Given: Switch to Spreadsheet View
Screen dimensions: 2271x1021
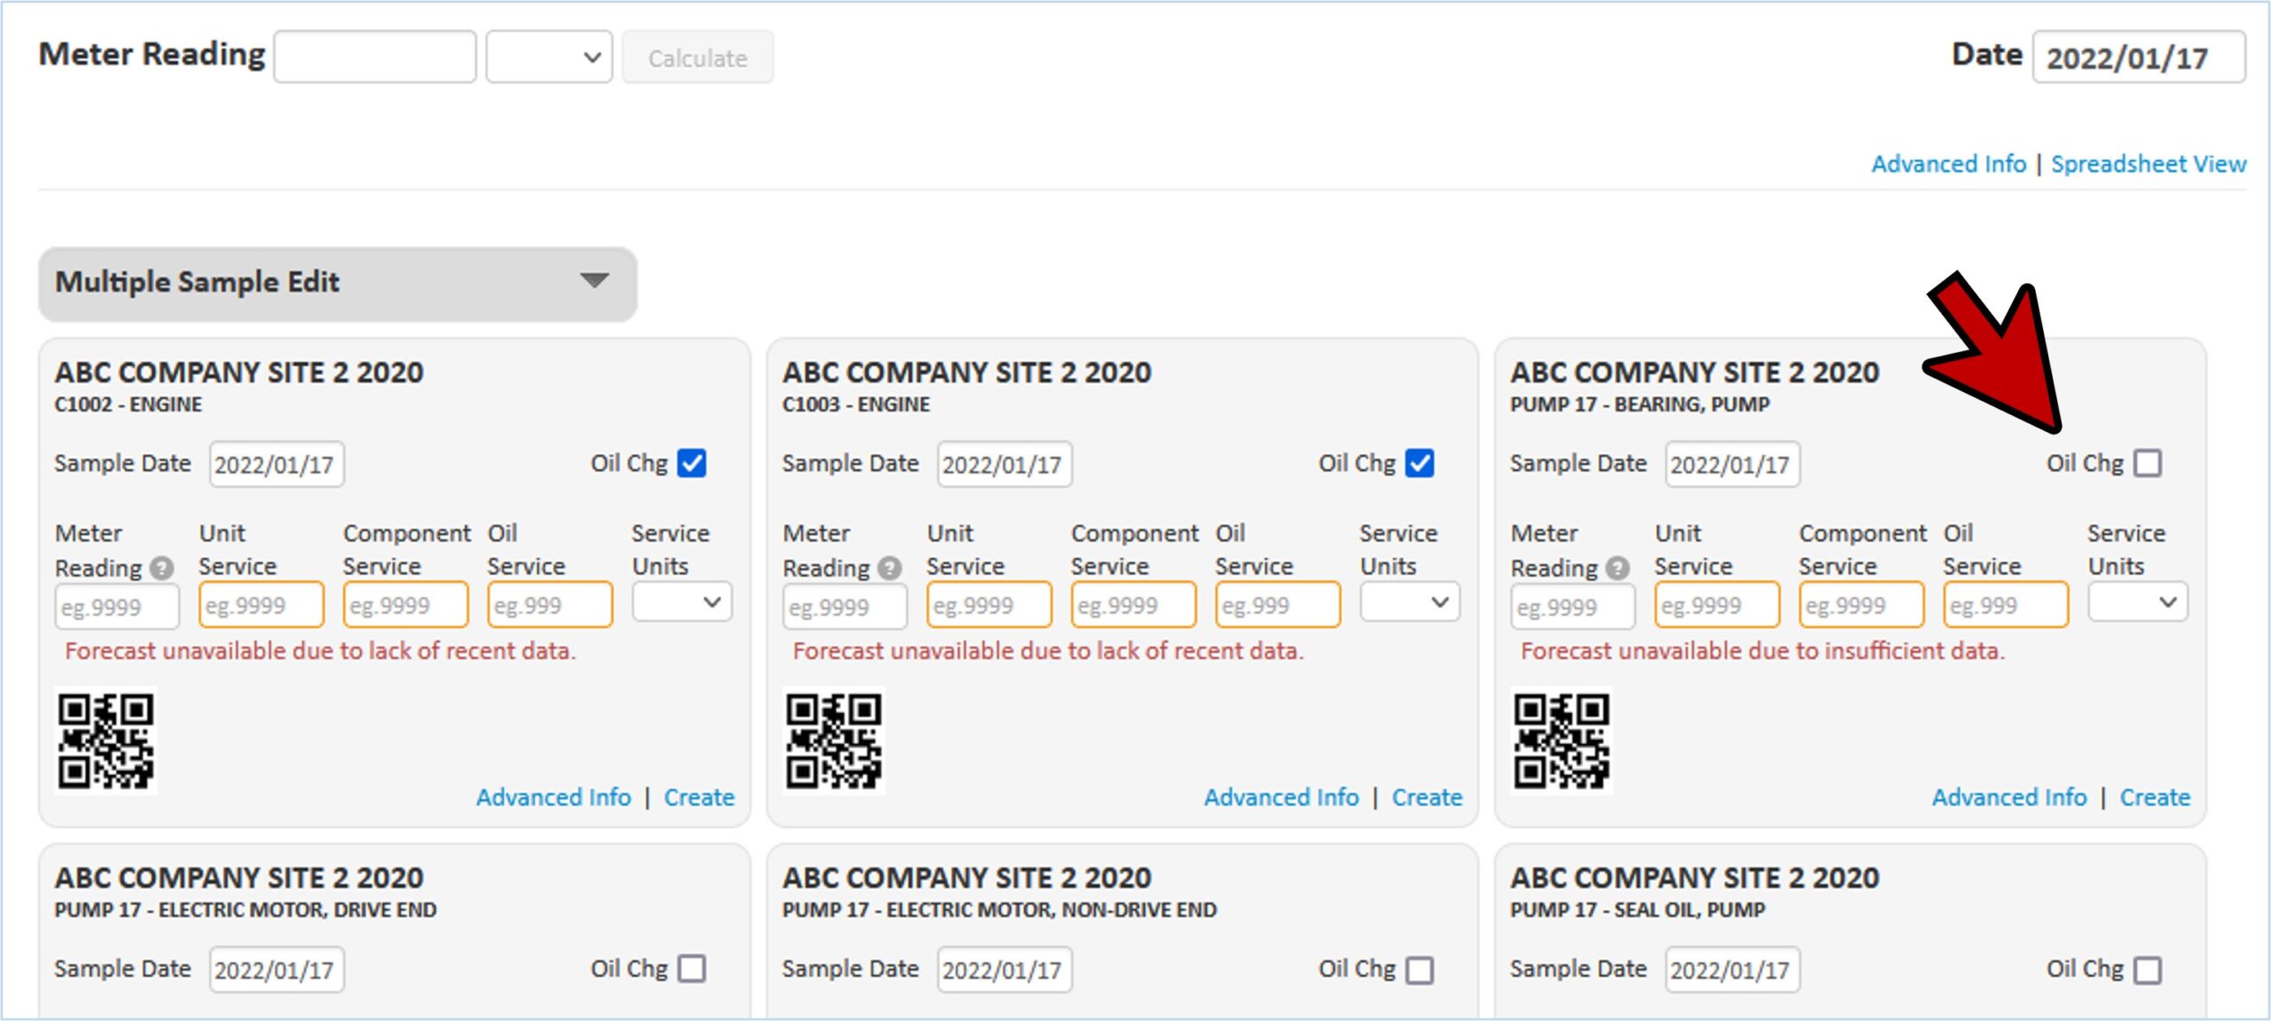Looking at the screenshot, I should pos(2148,164).
